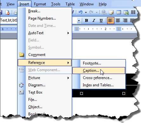Screen dimensions: 141x123
Task: Open the font style dropdown arrow
Action: (79, 21)
